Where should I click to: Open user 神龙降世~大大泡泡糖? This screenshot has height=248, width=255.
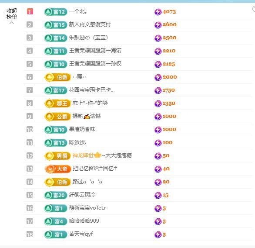coord(102,155)
